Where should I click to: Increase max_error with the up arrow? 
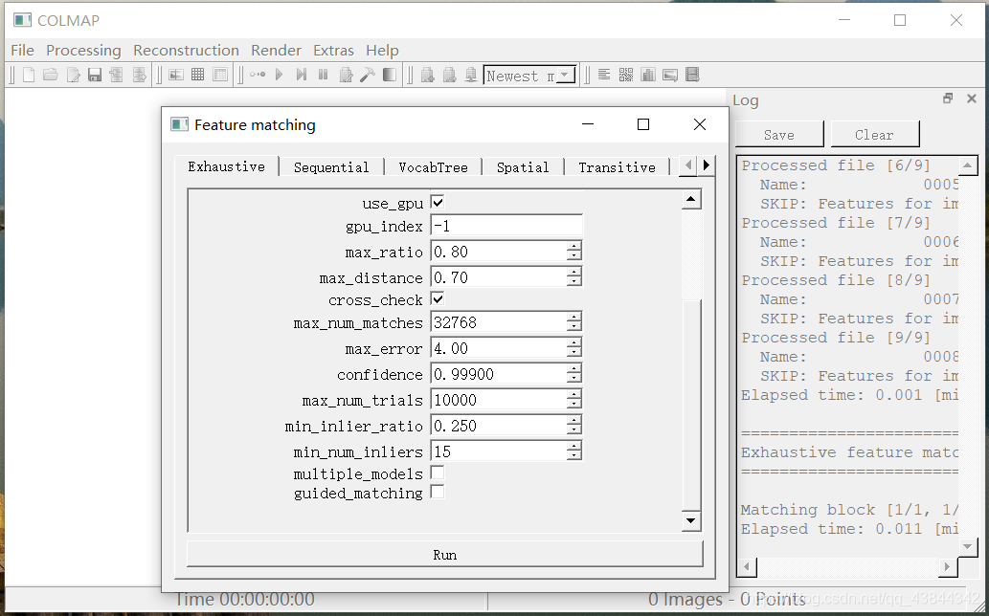pos(573,342)
